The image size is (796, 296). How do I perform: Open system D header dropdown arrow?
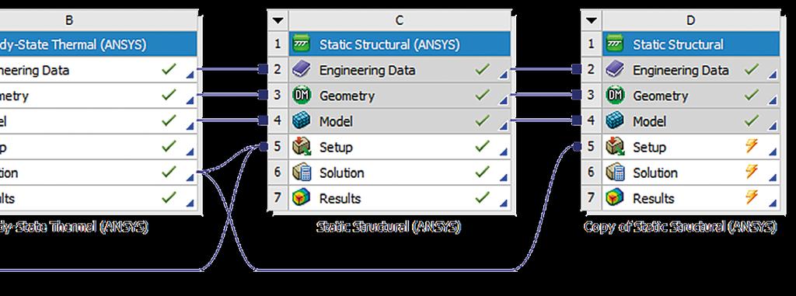591,21
